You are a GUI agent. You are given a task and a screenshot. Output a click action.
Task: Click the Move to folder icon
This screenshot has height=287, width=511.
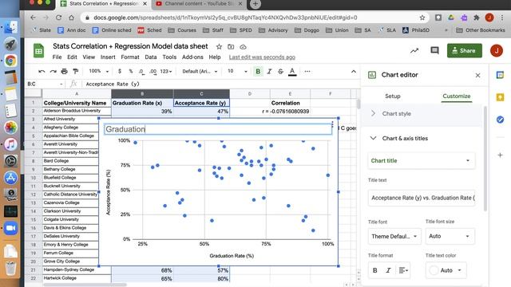coord(231,47)
